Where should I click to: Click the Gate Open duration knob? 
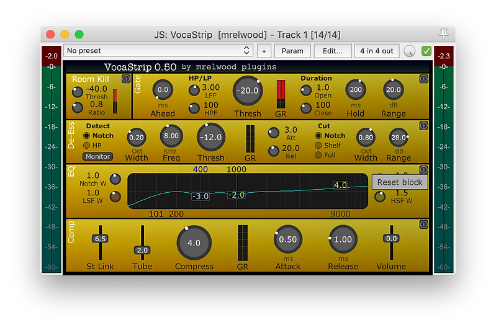pyautogui.click(x=306, y=91)
